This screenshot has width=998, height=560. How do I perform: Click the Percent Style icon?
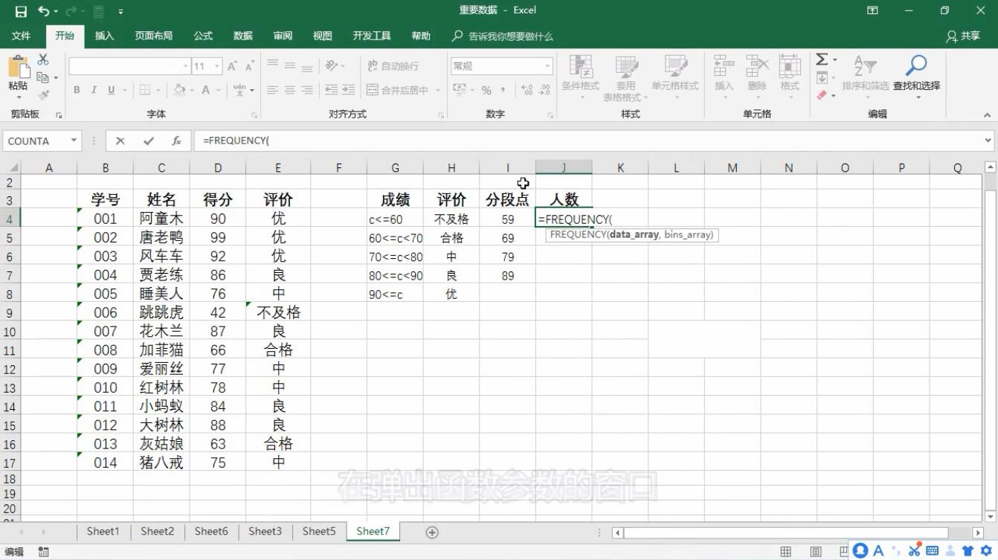pos(486,90)
